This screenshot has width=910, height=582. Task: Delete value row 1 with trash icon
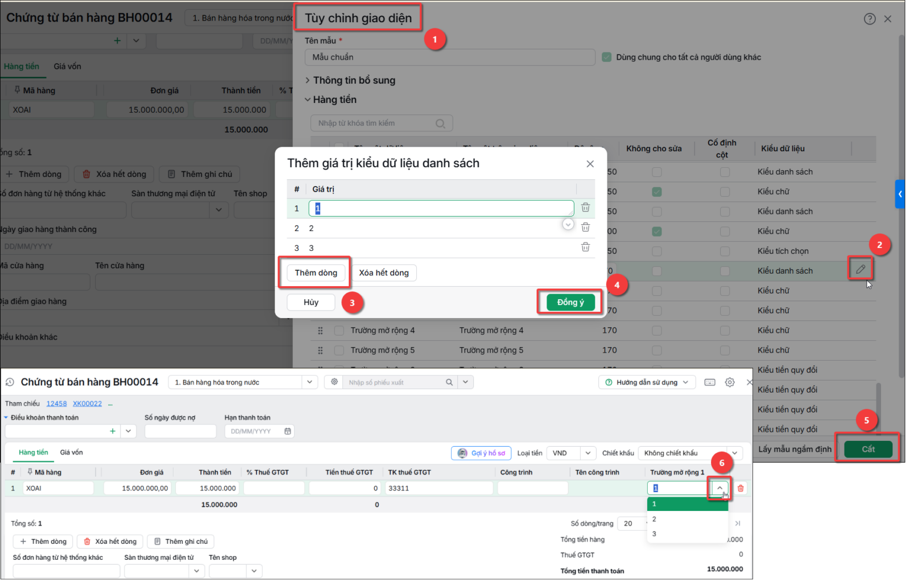(585, 207)
